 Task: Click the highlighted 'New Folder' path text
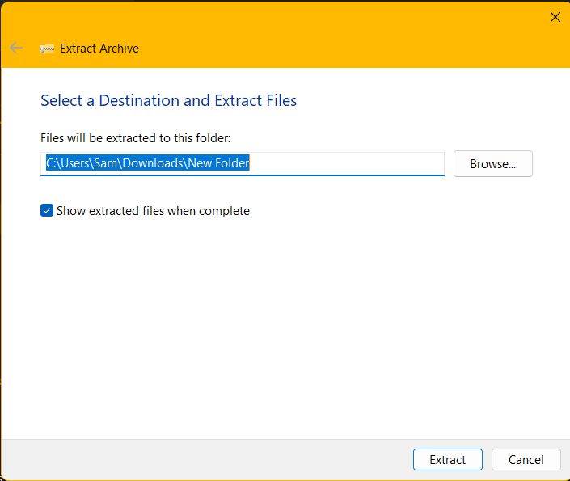pos(219,163)
